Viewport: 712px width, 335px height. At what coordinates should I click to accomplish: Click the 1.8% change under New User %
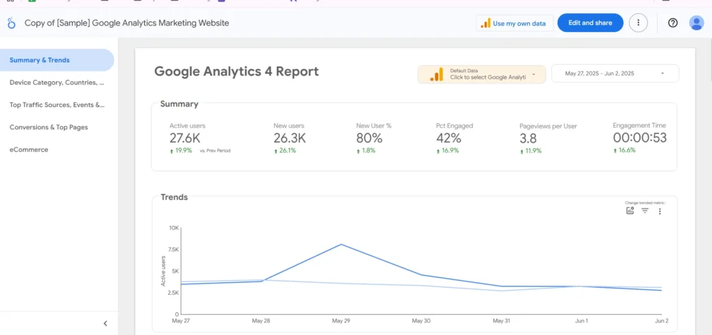tap(366, 151)
